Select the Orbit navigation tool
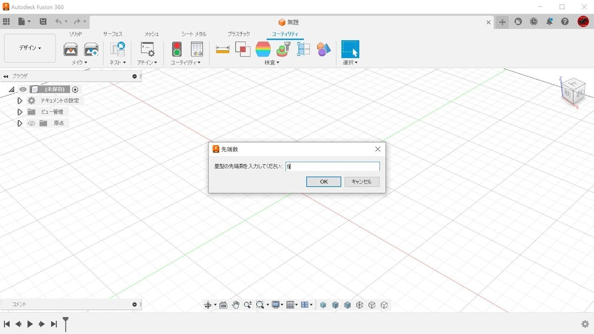This screenshot has width=594, height=334. pyautogui.click(x=208, y=305)
